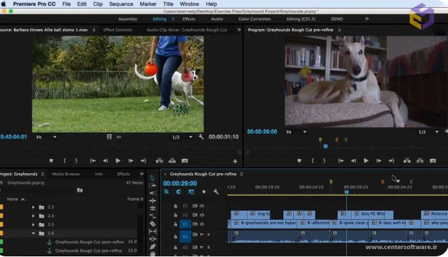Viewport: 448px width, 257px height.
Task: Mark In point in Source monitor
Action: [x=65, y=161]
